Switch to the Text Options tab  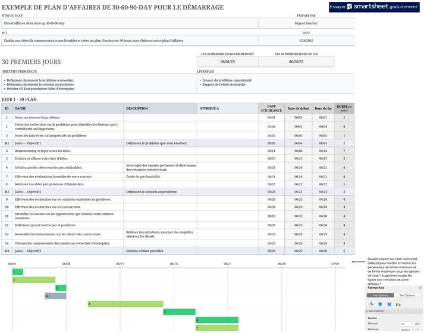[x=407, y=295]
